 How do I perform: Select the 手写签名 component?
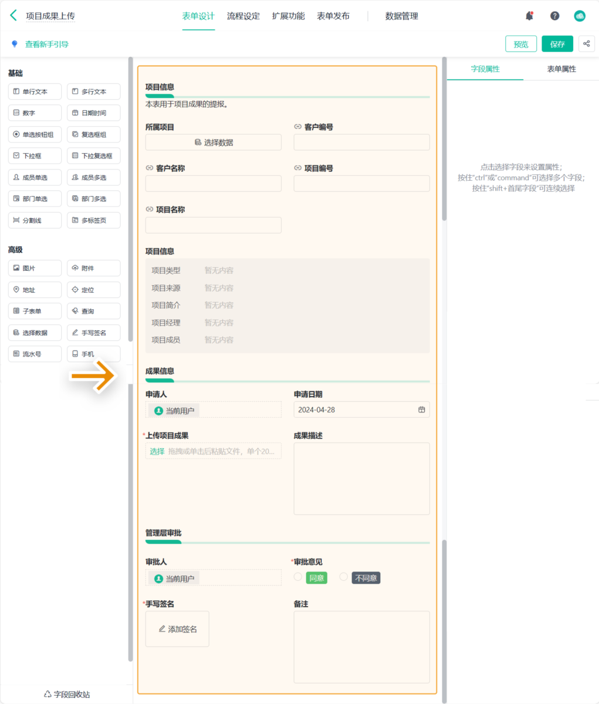(93, 332)
